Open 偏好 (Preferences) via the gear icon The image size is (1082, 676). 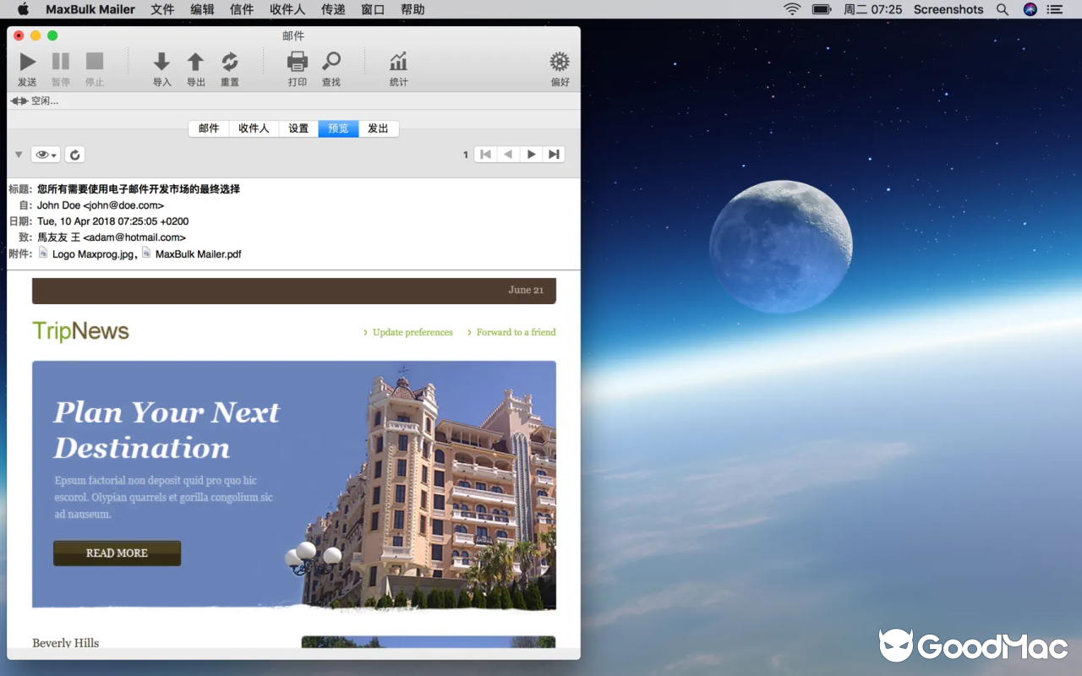pos(559,61)
